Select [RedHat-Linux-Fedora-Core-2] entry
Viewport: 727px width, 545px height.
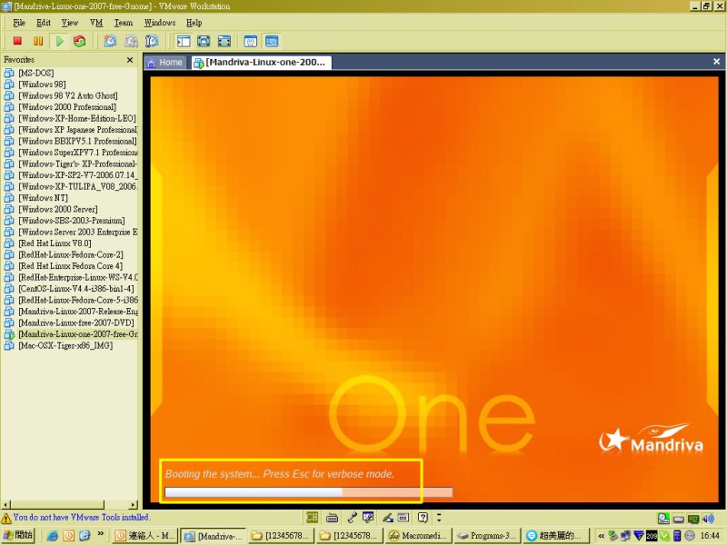71,255
